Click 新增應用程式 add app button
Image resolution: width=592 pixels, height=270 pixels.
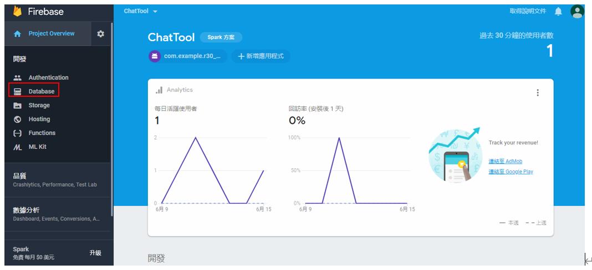pos(261,56)
